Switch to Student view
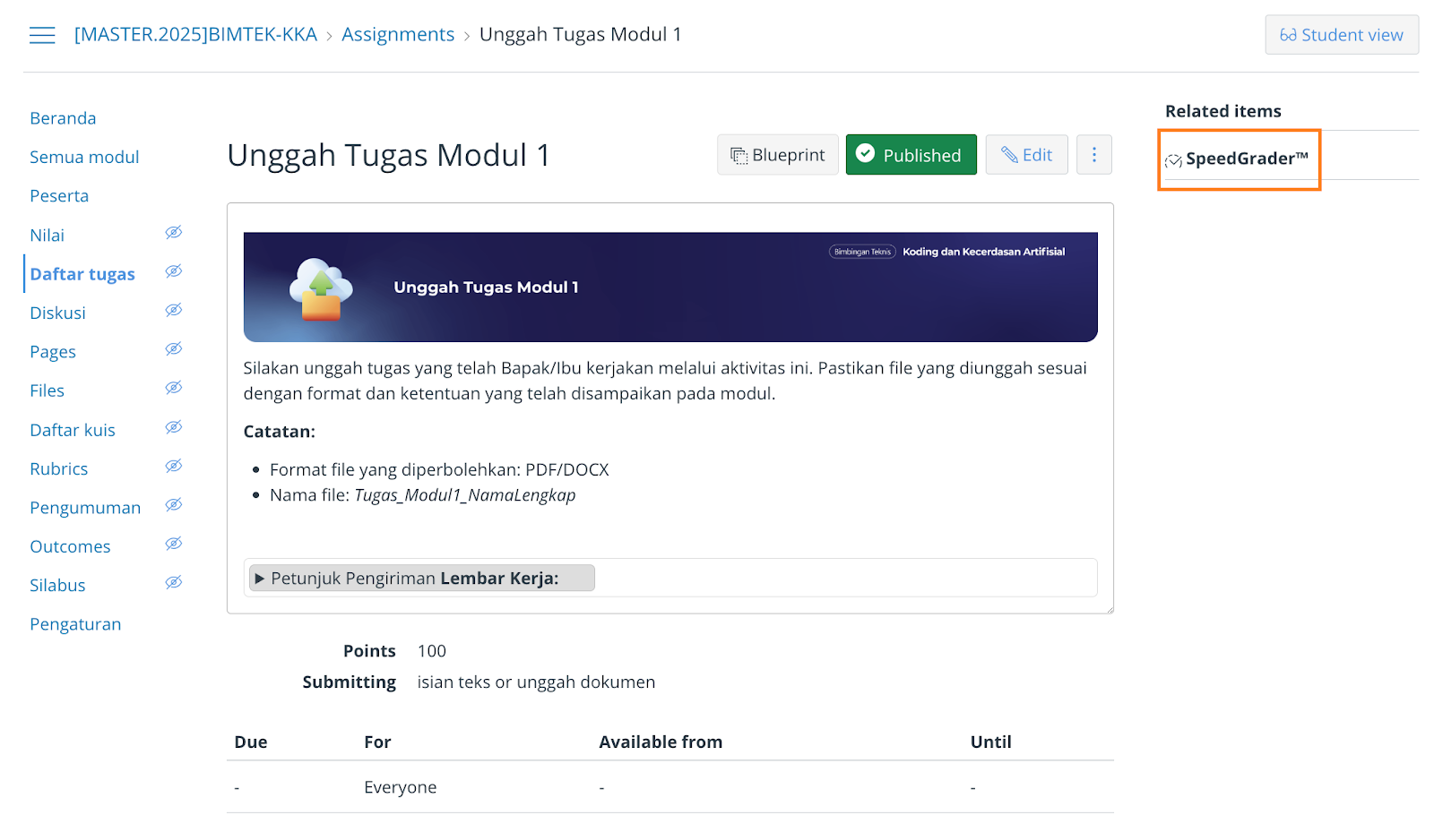Viewport: 1434px width, 815px height. click(x=1341, y=34)
